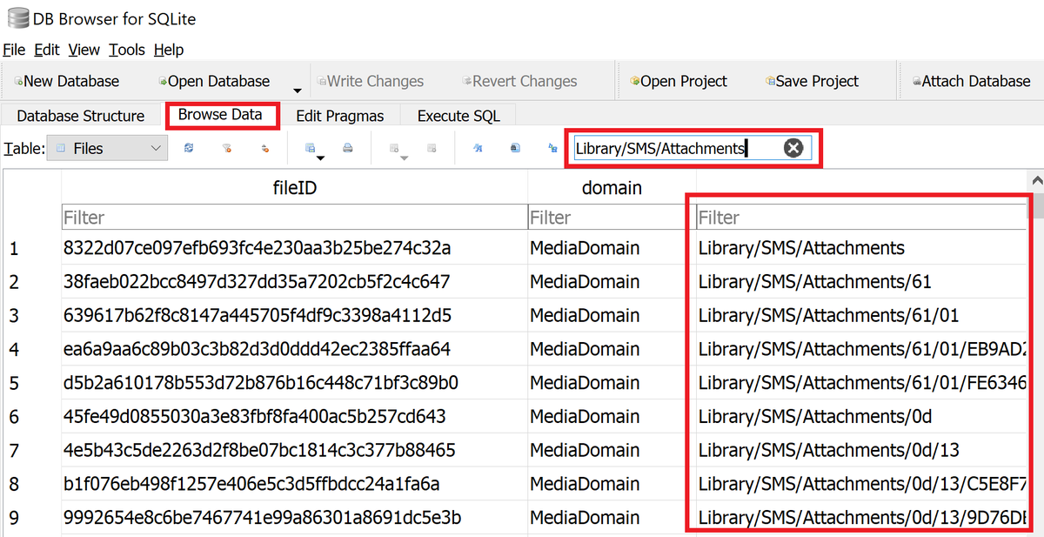Screen dimensions: 1044x537
Task: Select cell d5b2a610178b553d72b876b16c448c71bf3c89b0
Action: (x=294, y=383)
